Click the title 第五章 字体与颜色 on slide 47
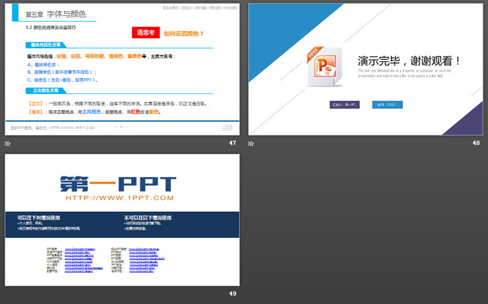Screen dimensions: 488x304 (x=55, y=14)
